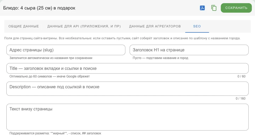The height and width of the screenshot is (137, 255).
Task: Select the SEO tab
Action: click(x=197, y=26)
